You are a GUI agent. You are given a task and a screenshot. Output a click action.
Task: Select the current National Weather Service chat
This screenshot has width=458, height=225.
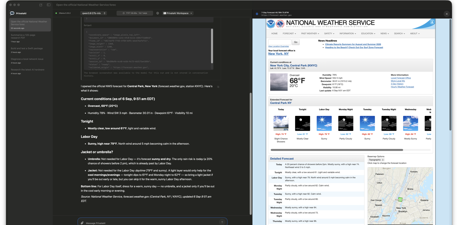(x=30, y=25)
